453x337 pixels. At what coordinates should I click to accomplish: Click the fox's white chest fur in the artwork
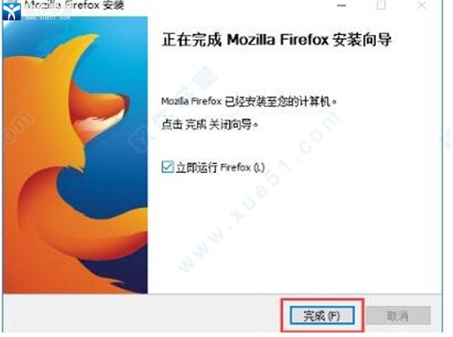click(95, 124)
